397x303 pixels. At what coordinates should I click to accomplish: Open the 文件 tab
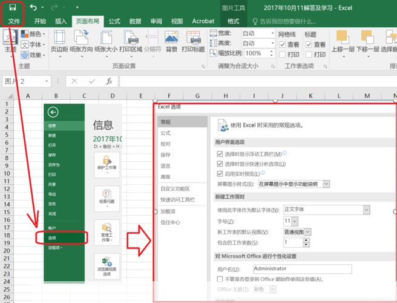click(14, 21)
